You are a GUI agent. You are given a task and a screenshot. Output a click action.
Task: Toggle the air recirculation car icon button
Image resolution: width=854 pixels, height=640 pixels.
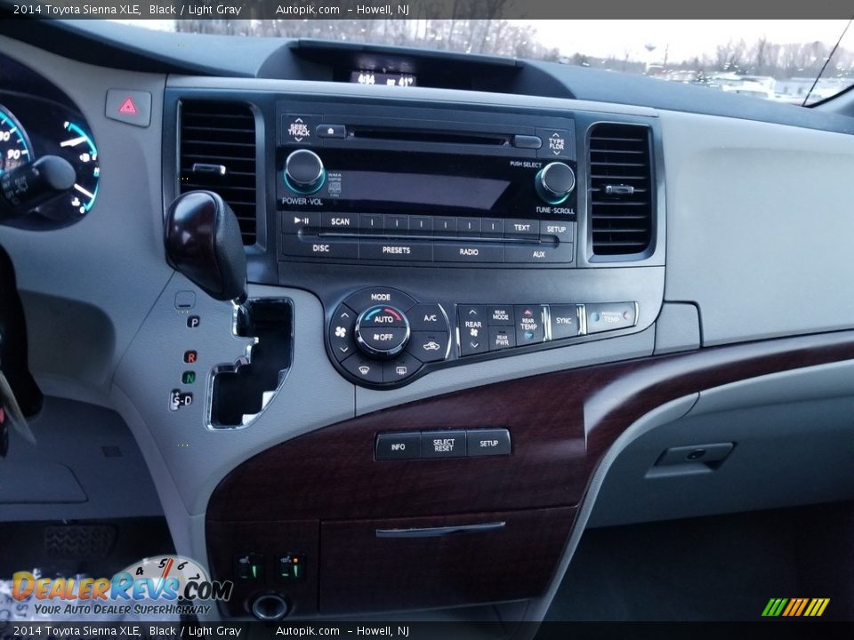pyautogui.click(x=431, y=346)
